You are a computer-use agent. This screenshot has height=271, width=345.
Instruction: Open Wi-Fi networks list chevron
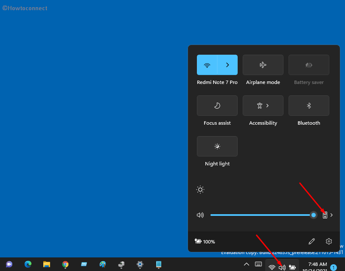click(x=227, y=65)
